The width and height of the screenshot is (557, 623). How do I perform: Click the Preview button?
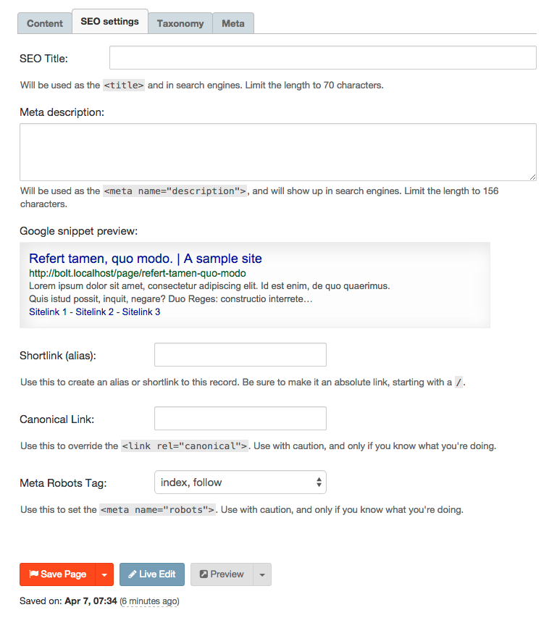[222, 574]
